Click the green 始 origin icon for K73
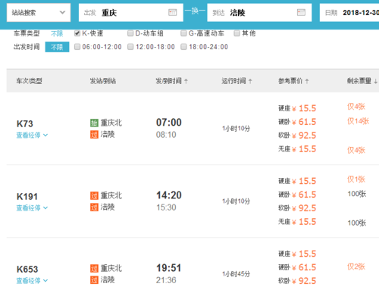Screen dimensions: 379x290 [94, 123]
